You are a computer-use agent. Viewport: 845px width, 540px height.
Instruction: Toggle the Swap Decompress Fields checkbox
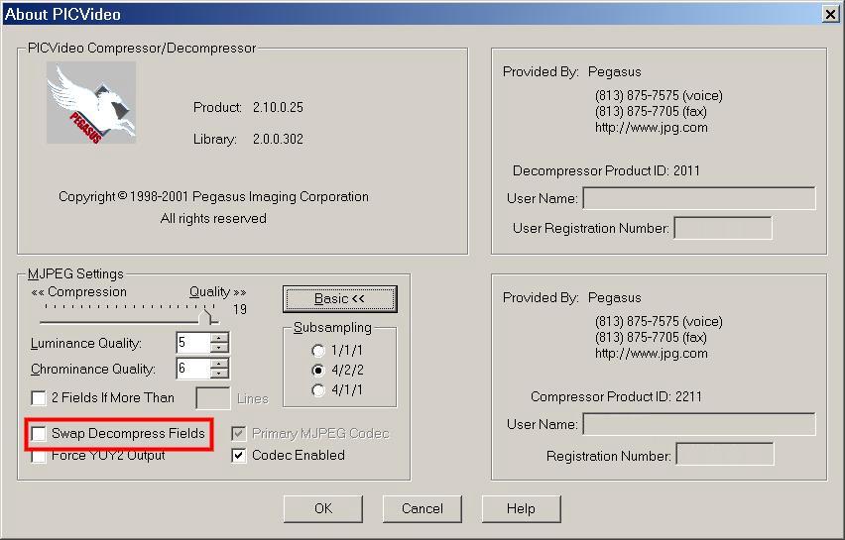coord(39,433)
